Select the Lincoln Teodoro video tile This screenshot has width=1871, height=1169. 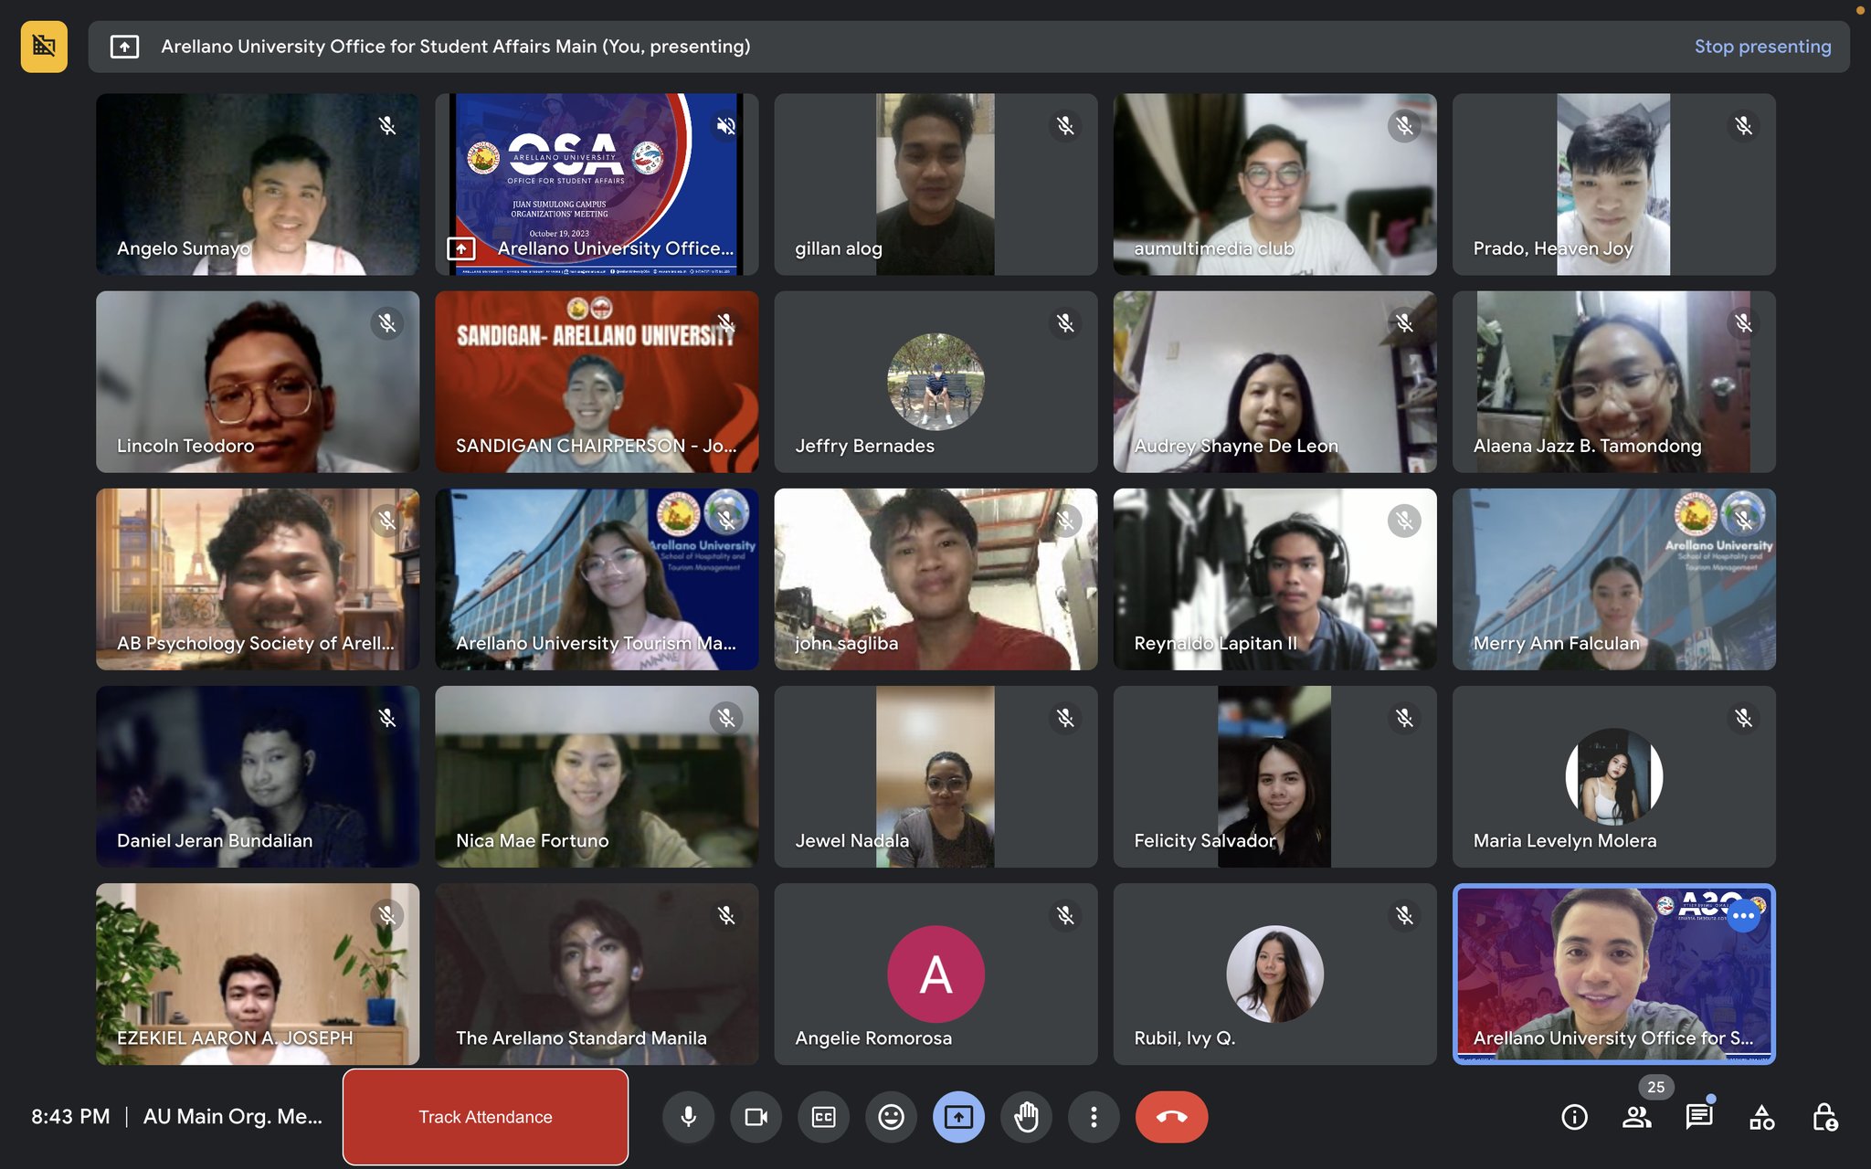(x=258, y=382)
